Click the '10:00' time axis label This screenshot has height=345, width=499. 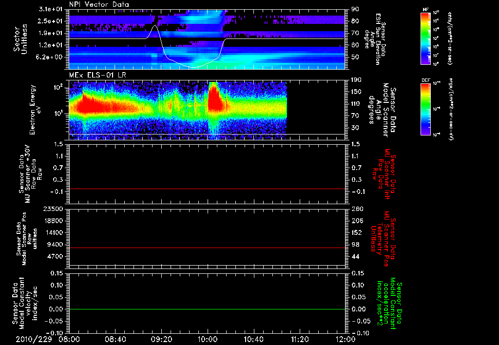(x=207, y=339)
